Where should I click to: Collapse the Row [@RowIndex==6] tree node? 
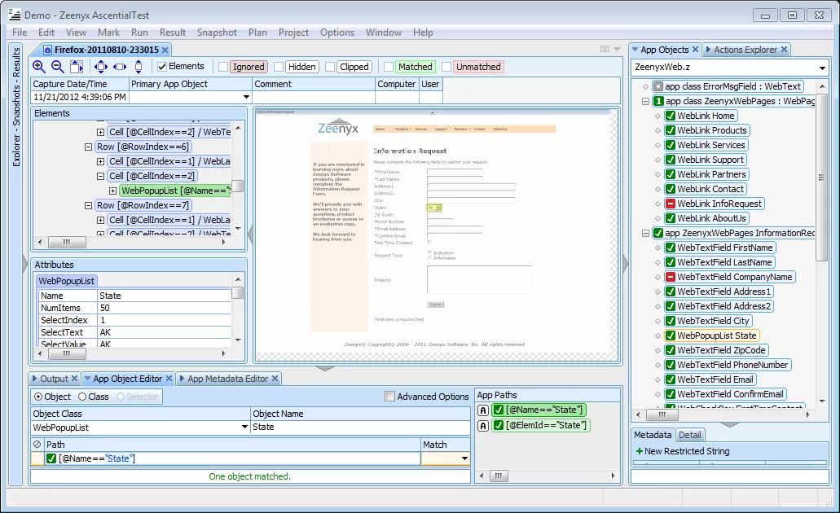point(88,147)
